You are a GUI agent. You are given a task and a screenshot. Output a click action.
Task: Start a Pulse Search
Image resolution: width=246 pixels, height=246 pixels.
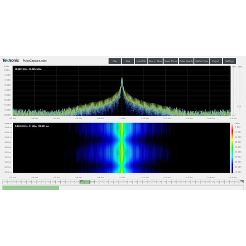pyautogui.click(x=186, y=61)
